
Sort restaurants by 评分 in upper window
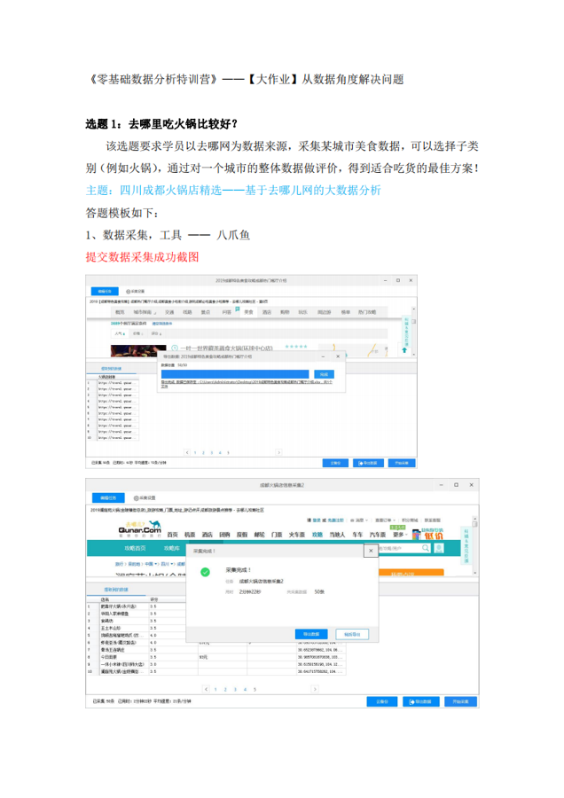tap(155, 334)
